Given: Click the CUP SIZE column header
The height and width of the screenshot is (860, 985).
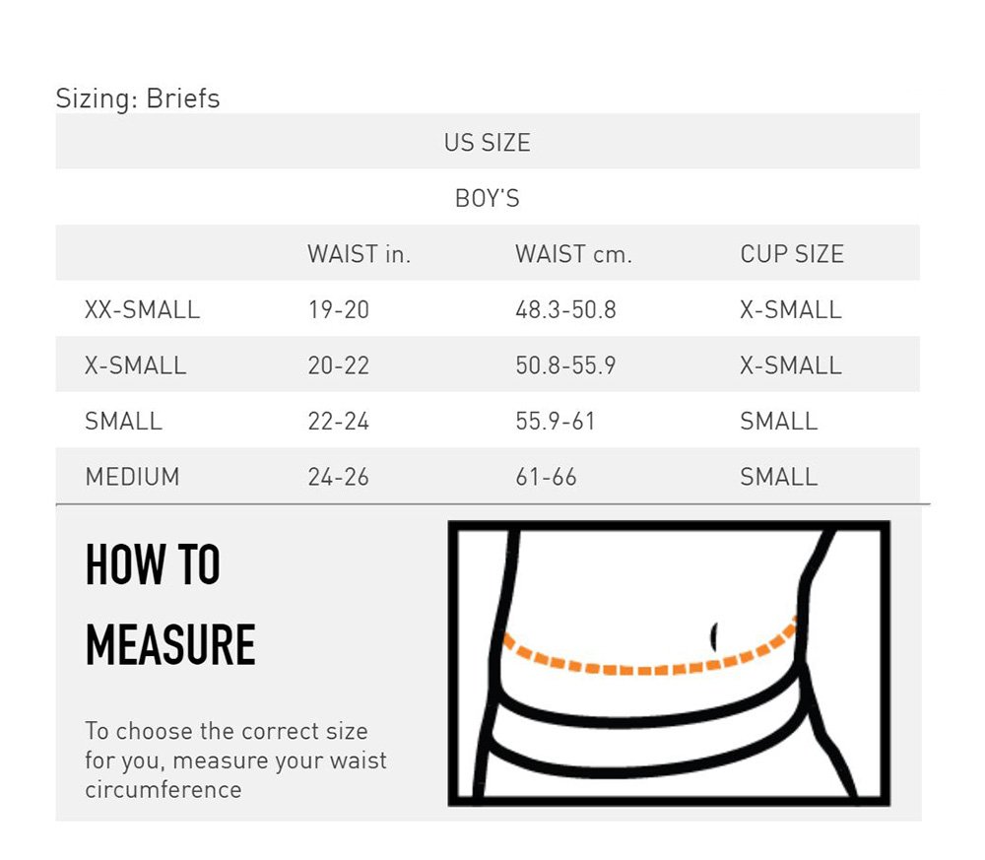Looking at the screenshot, I should pyautogui.click(x=792, y=254).
